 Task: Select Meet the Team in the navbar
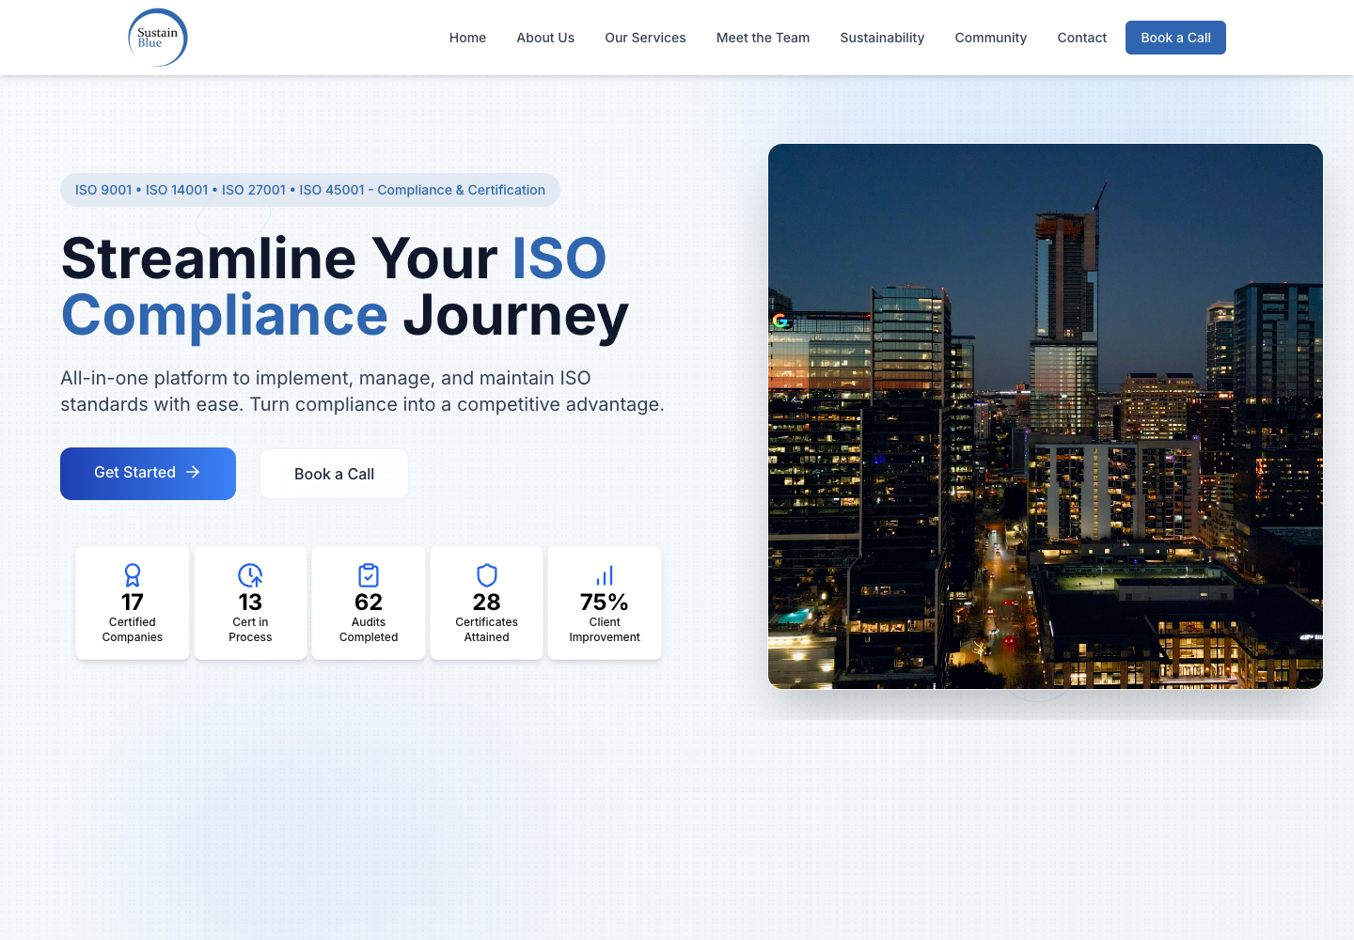763,38
